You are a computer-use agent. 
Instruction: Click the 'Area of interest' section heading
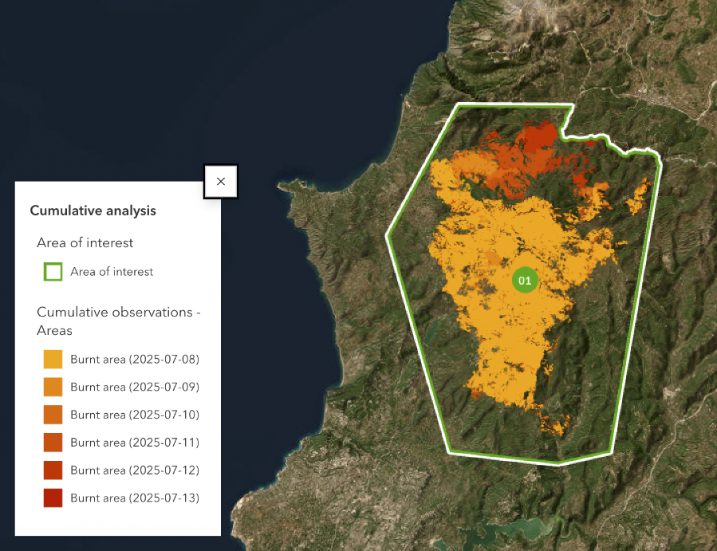[85, 242]
